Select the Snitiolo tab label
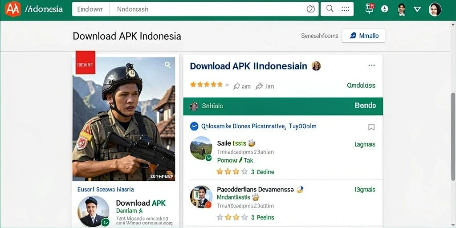 [212, 106]
